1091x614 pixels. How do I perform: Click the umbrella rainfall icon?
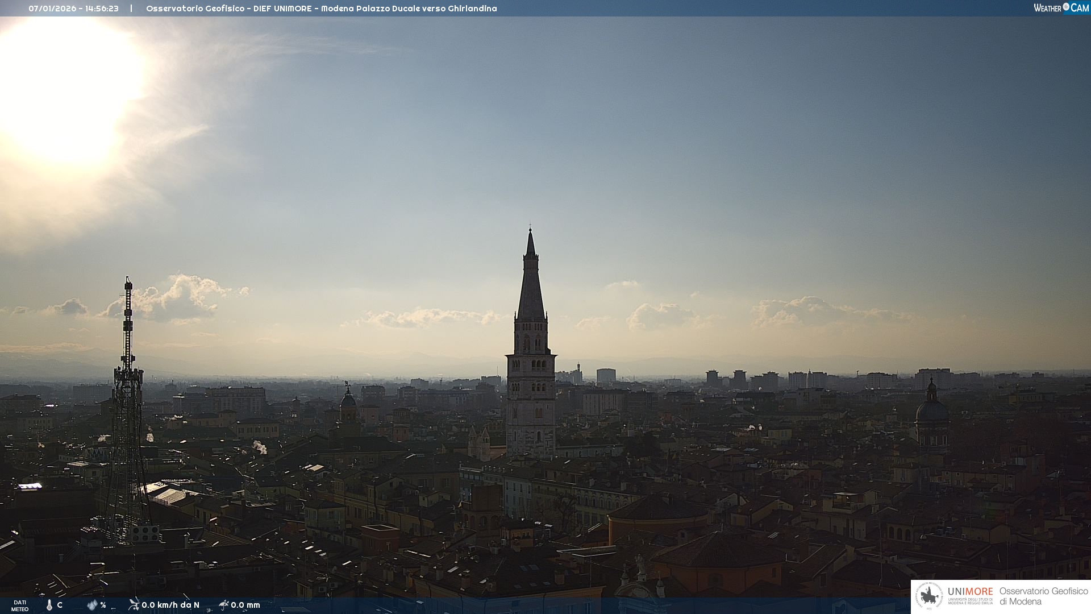(223, 604)
